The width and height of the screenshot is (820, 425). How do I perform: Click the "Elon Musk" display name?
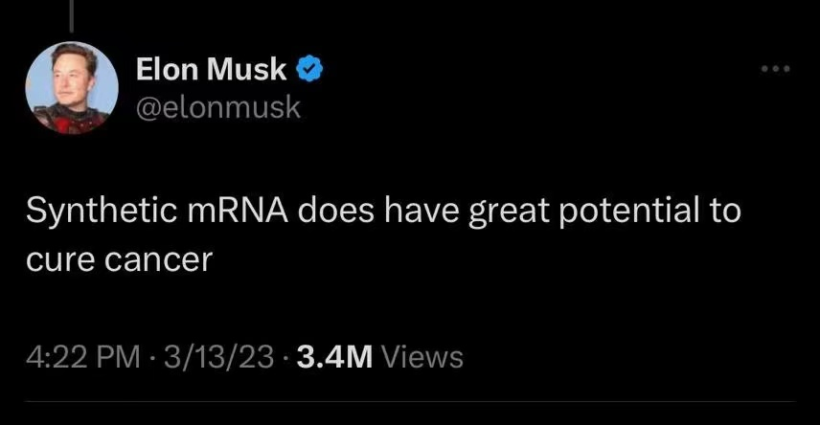click(x=211, y=69)
